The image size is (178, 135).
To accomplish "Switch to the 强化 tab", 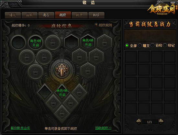I will [x=13, y=15].
